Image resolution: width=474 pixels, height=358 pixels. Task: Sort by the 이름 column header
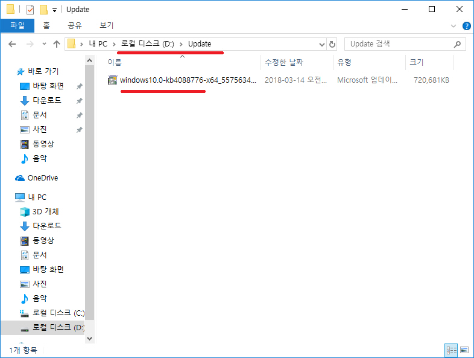(182, 62)
